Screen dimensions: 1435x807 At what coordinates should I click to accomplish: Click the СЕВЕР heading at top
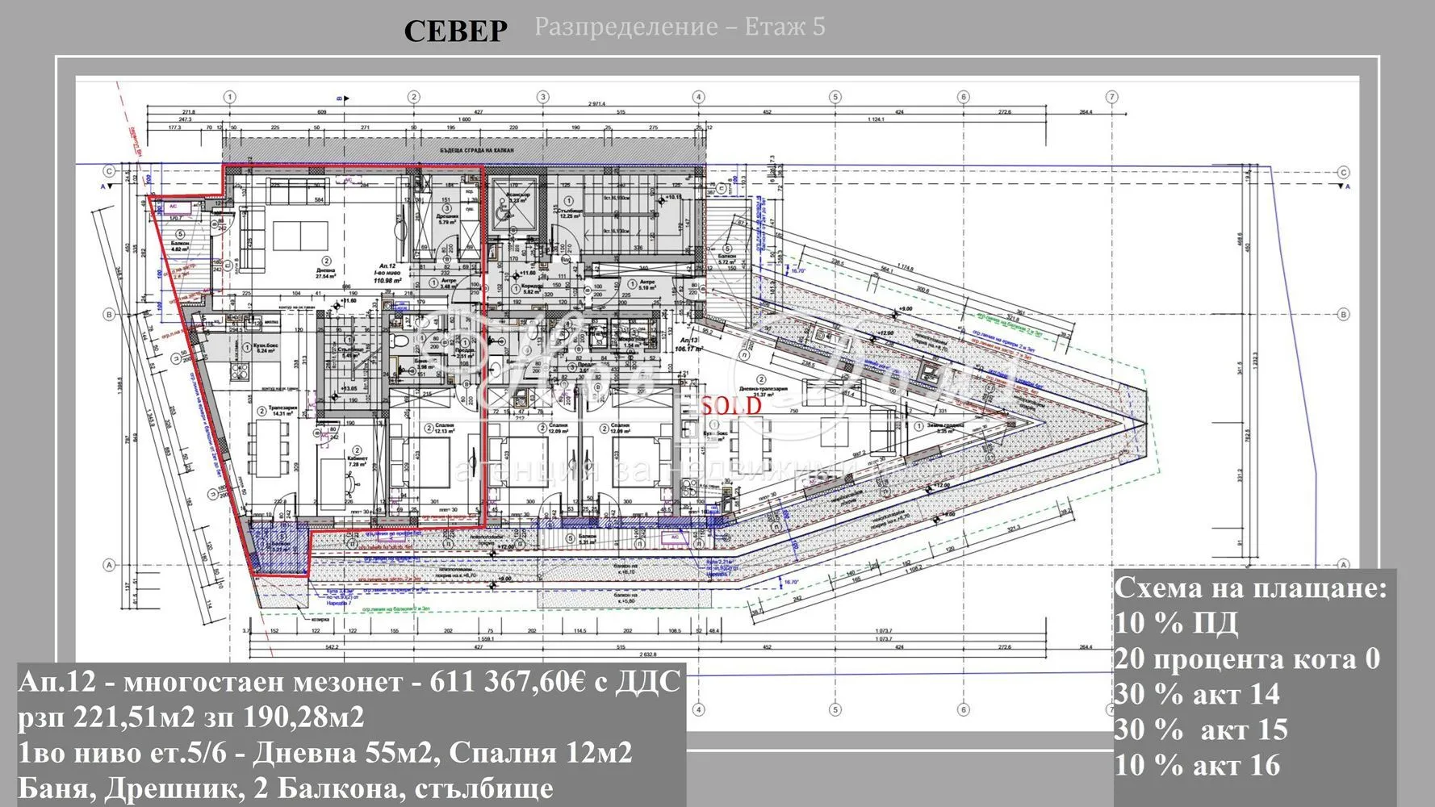point(455,31)
